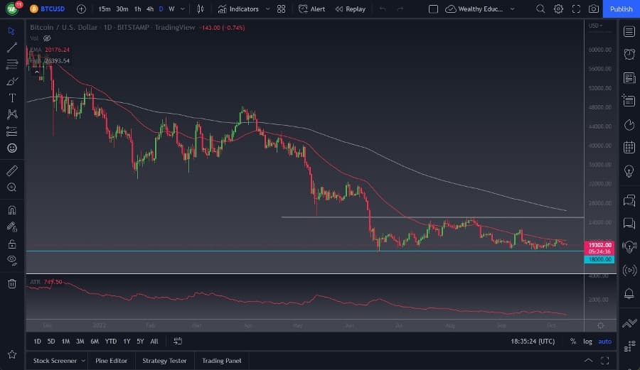640x370 pixels.
Task: Expand indicator favorites dropdown arrow
Action: pos(267,9)
